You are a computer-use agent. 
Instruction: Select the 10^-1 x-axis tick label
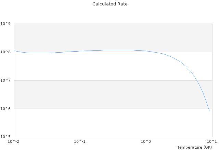(80, 141)
